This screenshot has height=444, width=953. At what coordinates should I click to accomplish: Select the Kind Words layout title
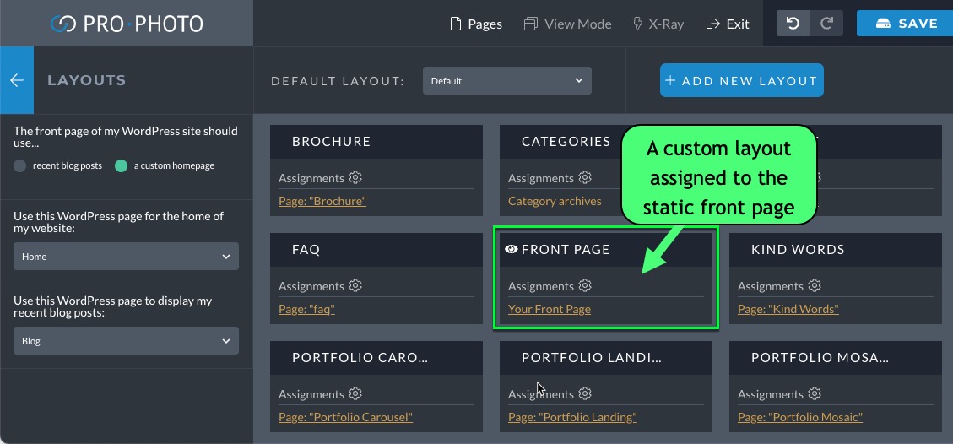[x=798, y=250]
